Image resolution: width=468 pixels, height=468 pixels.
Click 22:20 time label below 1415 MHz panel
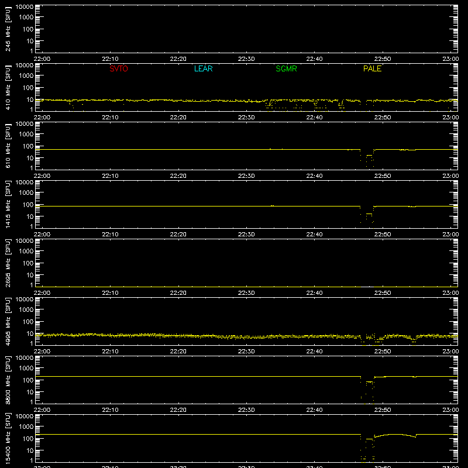178,235
